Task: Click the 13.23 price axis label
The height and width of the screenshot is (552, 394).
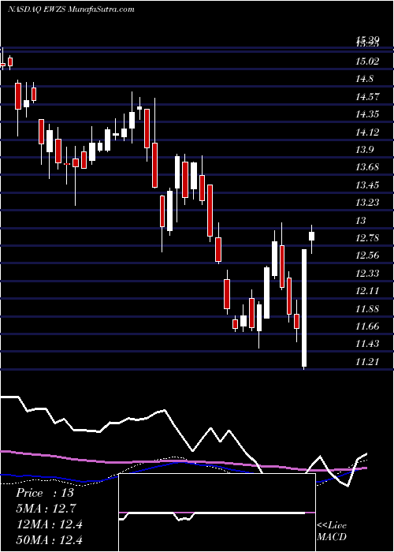Action: coord(368,203)
